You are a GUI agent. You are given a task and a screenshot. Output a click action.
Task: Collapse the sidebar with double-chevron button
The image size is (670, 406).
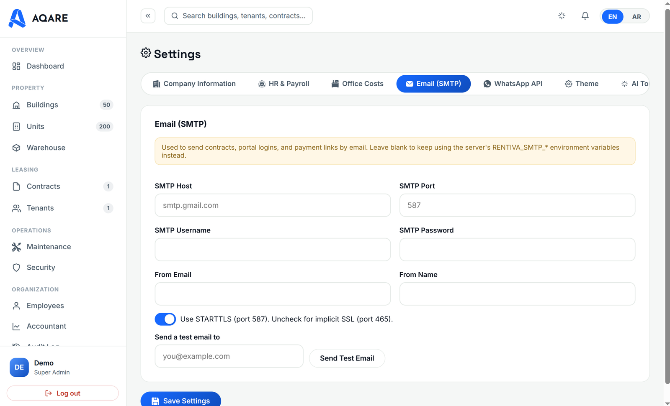click(148, 16)
